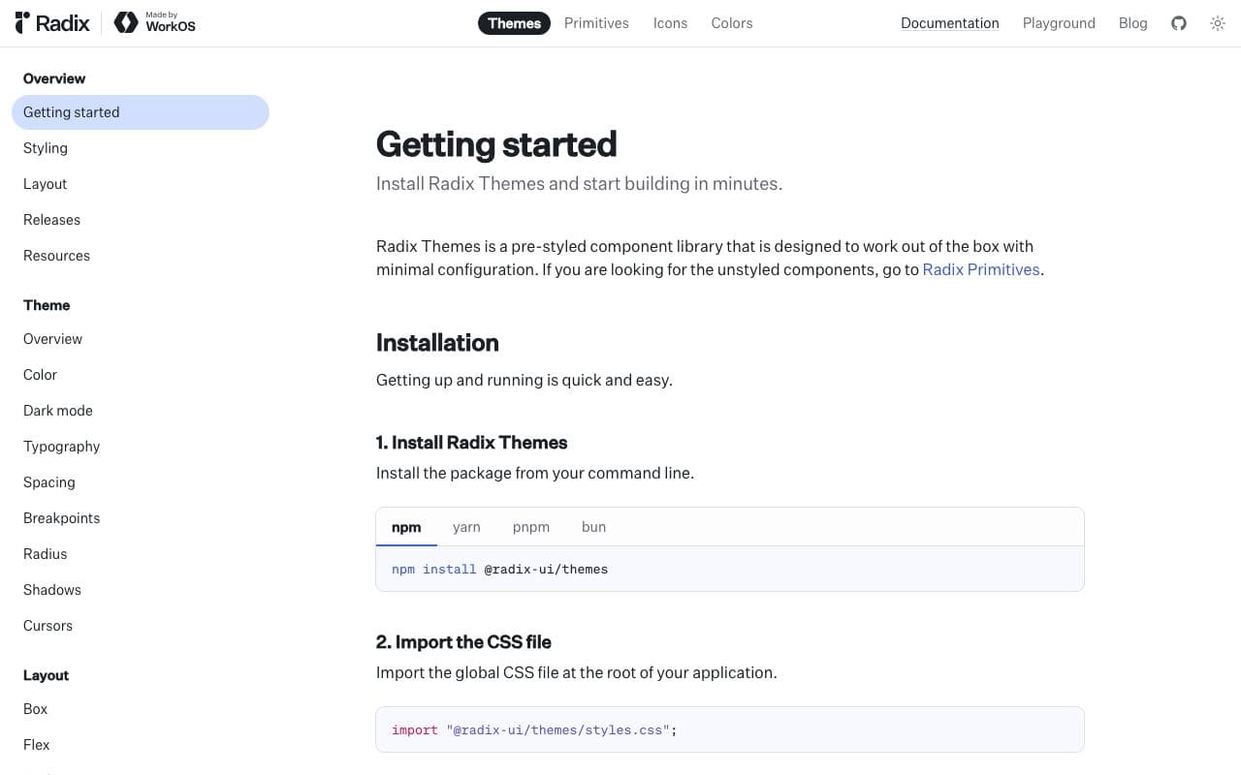Image resolution: width=1241 pixels, height=775 pixels.
Task: Switch to the Primitives tab
Action: 596,23
